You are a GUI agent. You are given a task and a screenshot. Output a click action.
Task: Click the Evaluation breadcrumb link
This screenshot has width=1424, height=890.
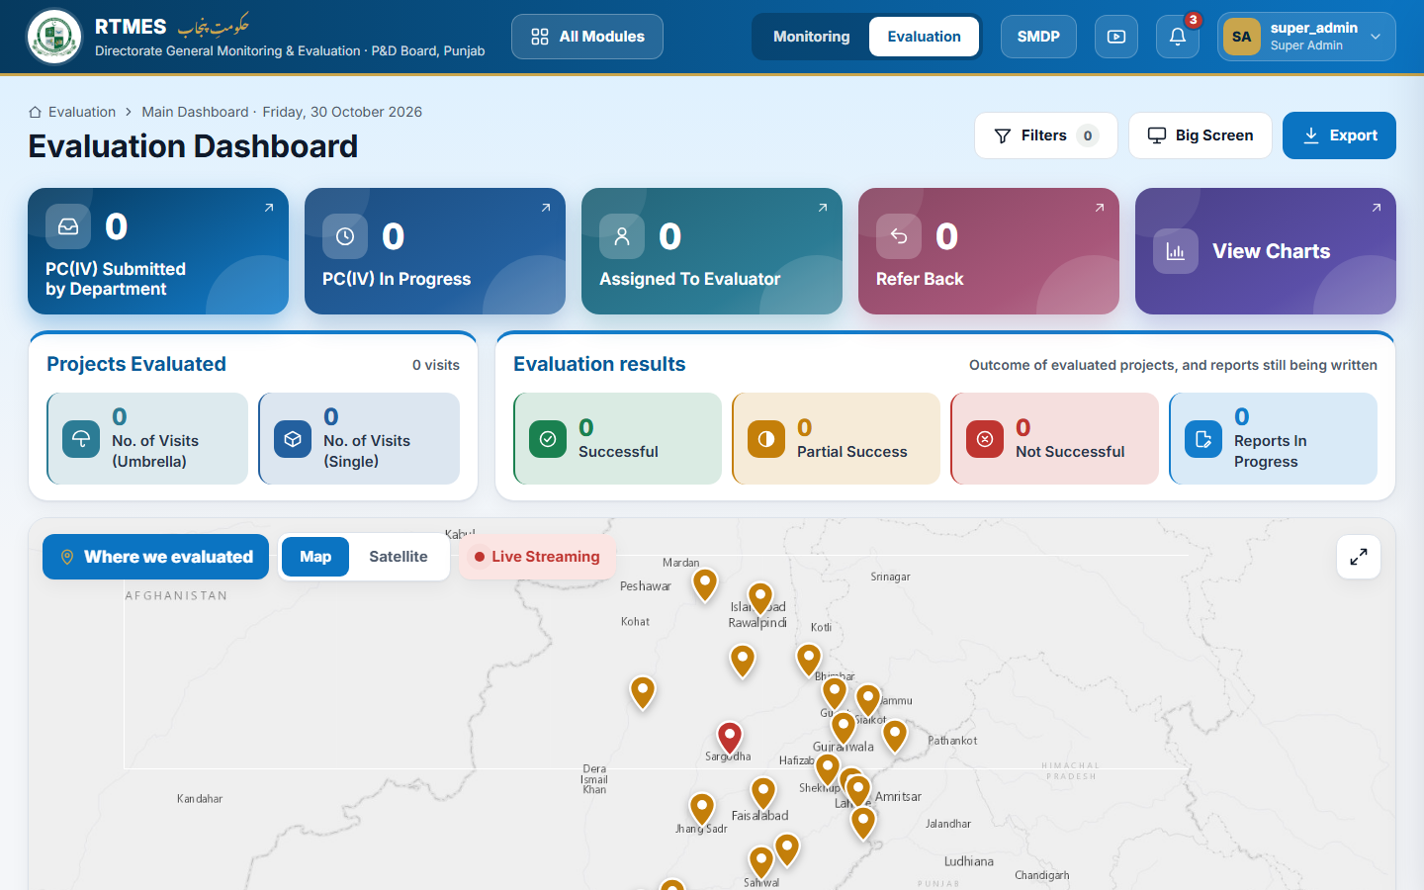82,112
